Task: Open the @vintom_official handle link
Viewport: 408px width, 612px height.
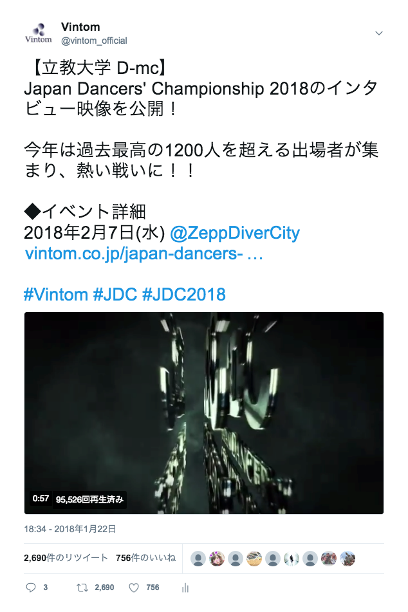Action: click(94, 41)
